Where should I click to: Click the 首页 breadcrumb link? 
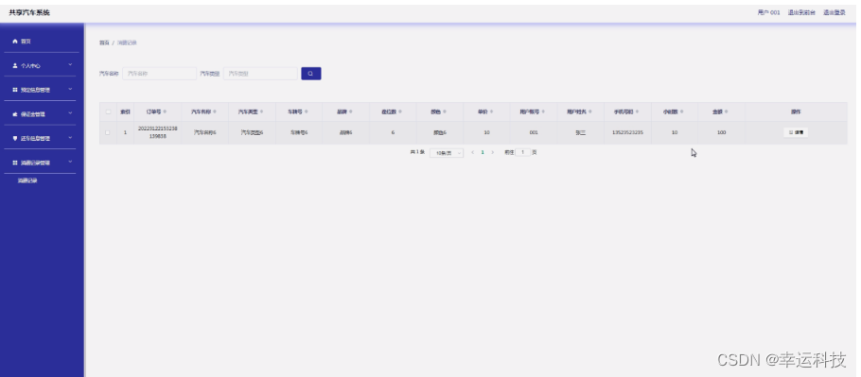click(x=104, y=43)
